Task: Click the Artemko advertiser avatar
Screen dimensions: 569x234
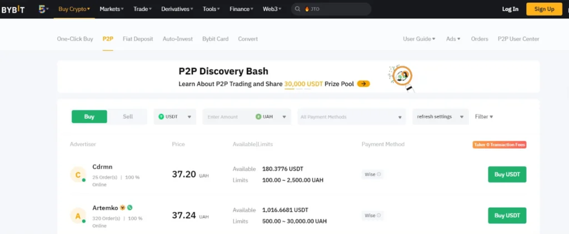Action: (x=78, y=216)
